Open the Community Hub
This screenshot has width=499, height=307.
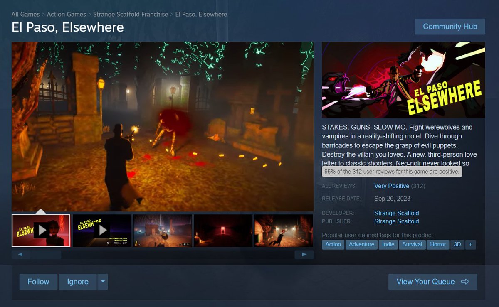click(450, 27)
